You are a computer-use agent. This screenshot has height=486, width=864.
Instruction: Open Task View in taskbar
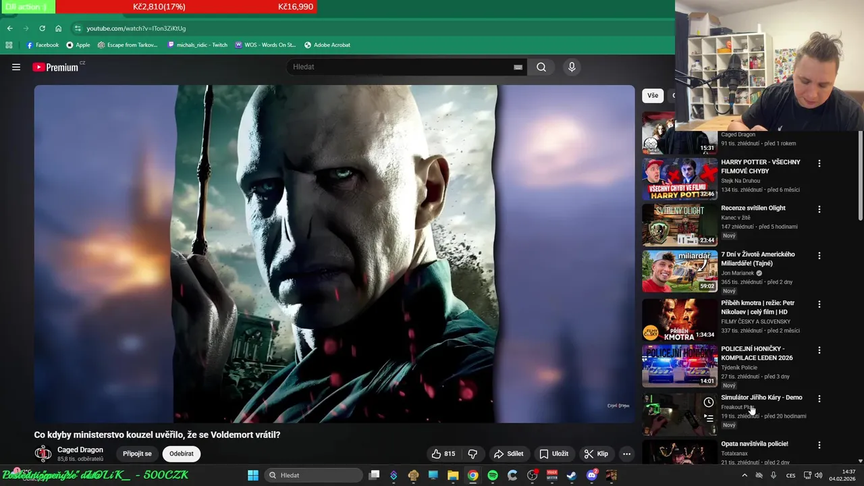coord(374,475)
